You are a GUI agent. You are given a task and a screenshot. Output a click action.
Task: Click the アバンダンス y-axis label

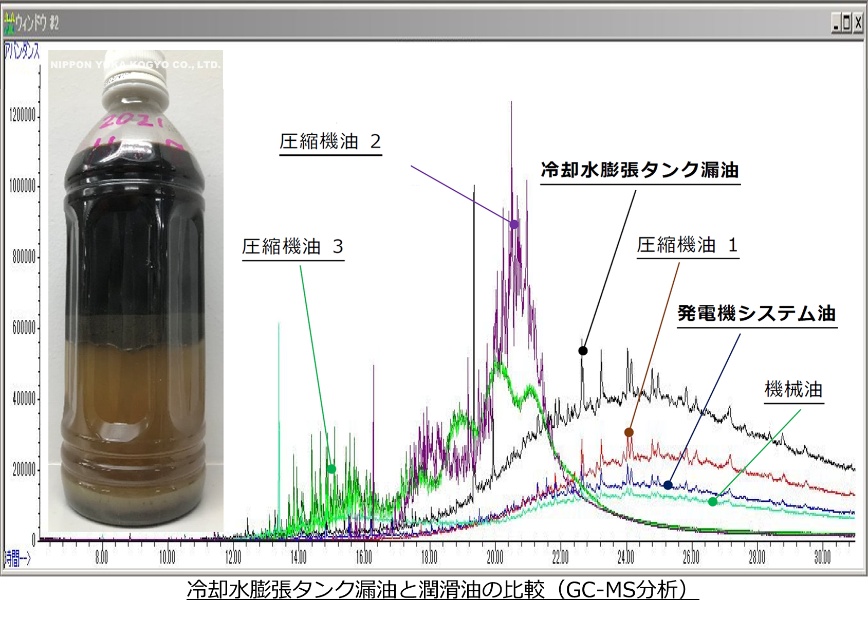click(x=22, y=51)
